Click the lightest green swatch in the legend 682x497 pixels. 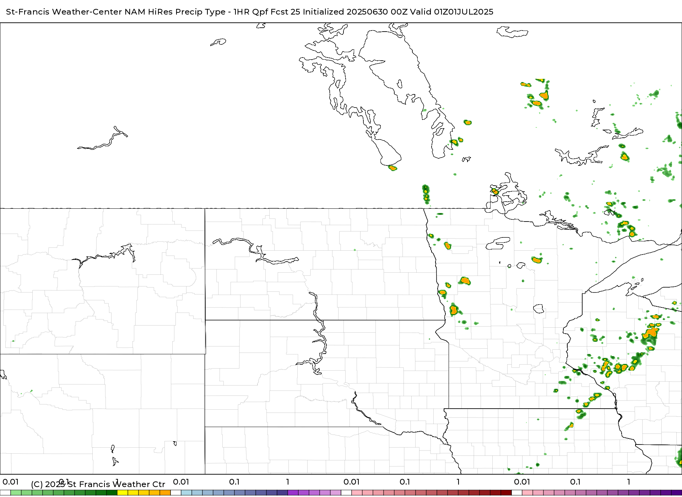pyautogui.click(x=16, y=493)
